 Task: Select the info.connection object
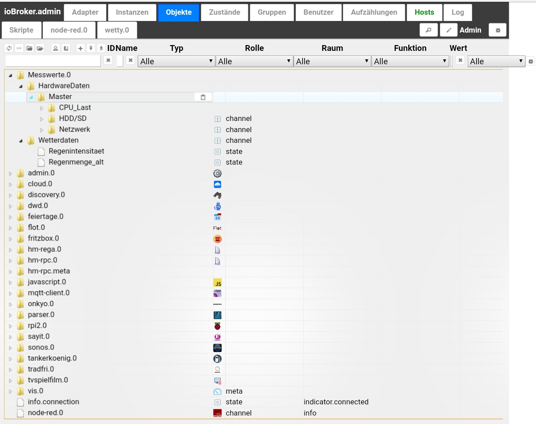coord(54,402)
